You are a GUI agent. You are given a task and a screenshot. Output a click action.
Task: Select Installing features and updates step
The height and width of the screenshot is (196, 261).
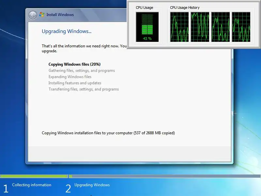click(x=75, y=83)
